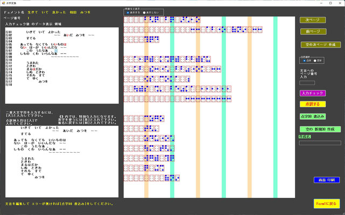Click the 空の 新規DB 作成 button
The image size is (345, 215).
pos(320,129)
